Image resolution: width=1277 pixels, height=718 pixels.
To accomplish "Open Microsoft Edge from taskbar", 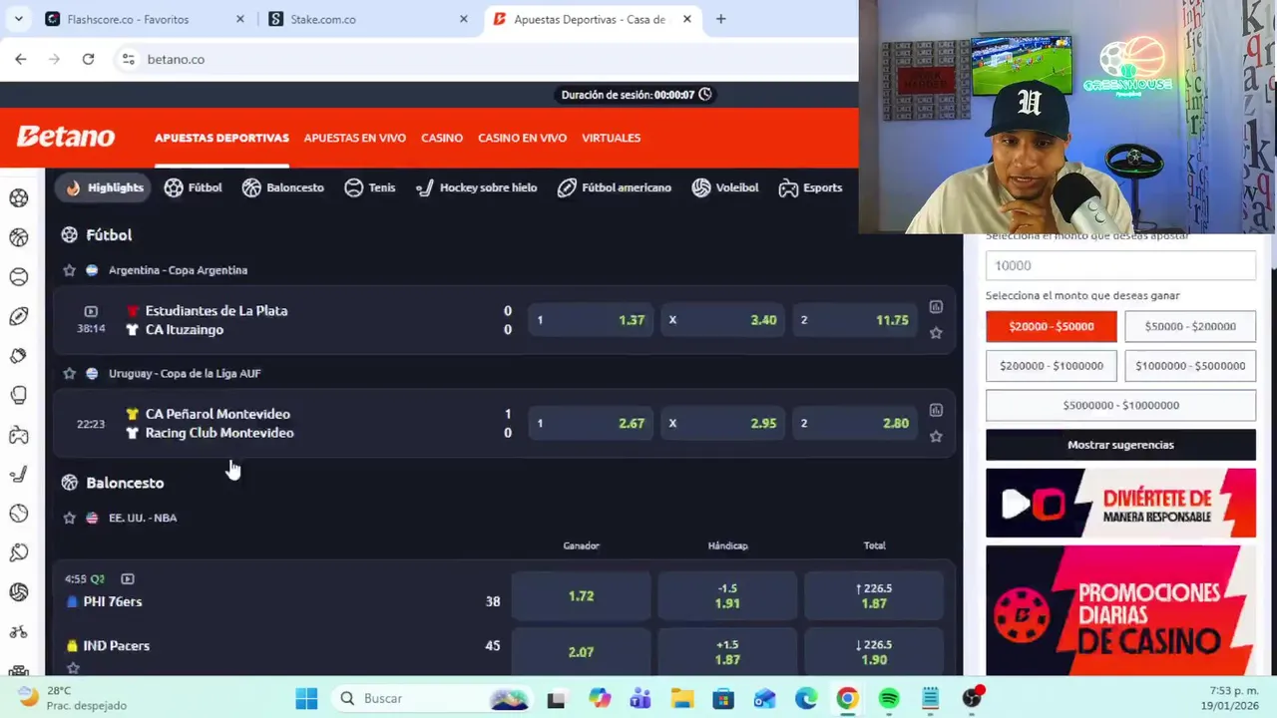I will pos(805,698).
